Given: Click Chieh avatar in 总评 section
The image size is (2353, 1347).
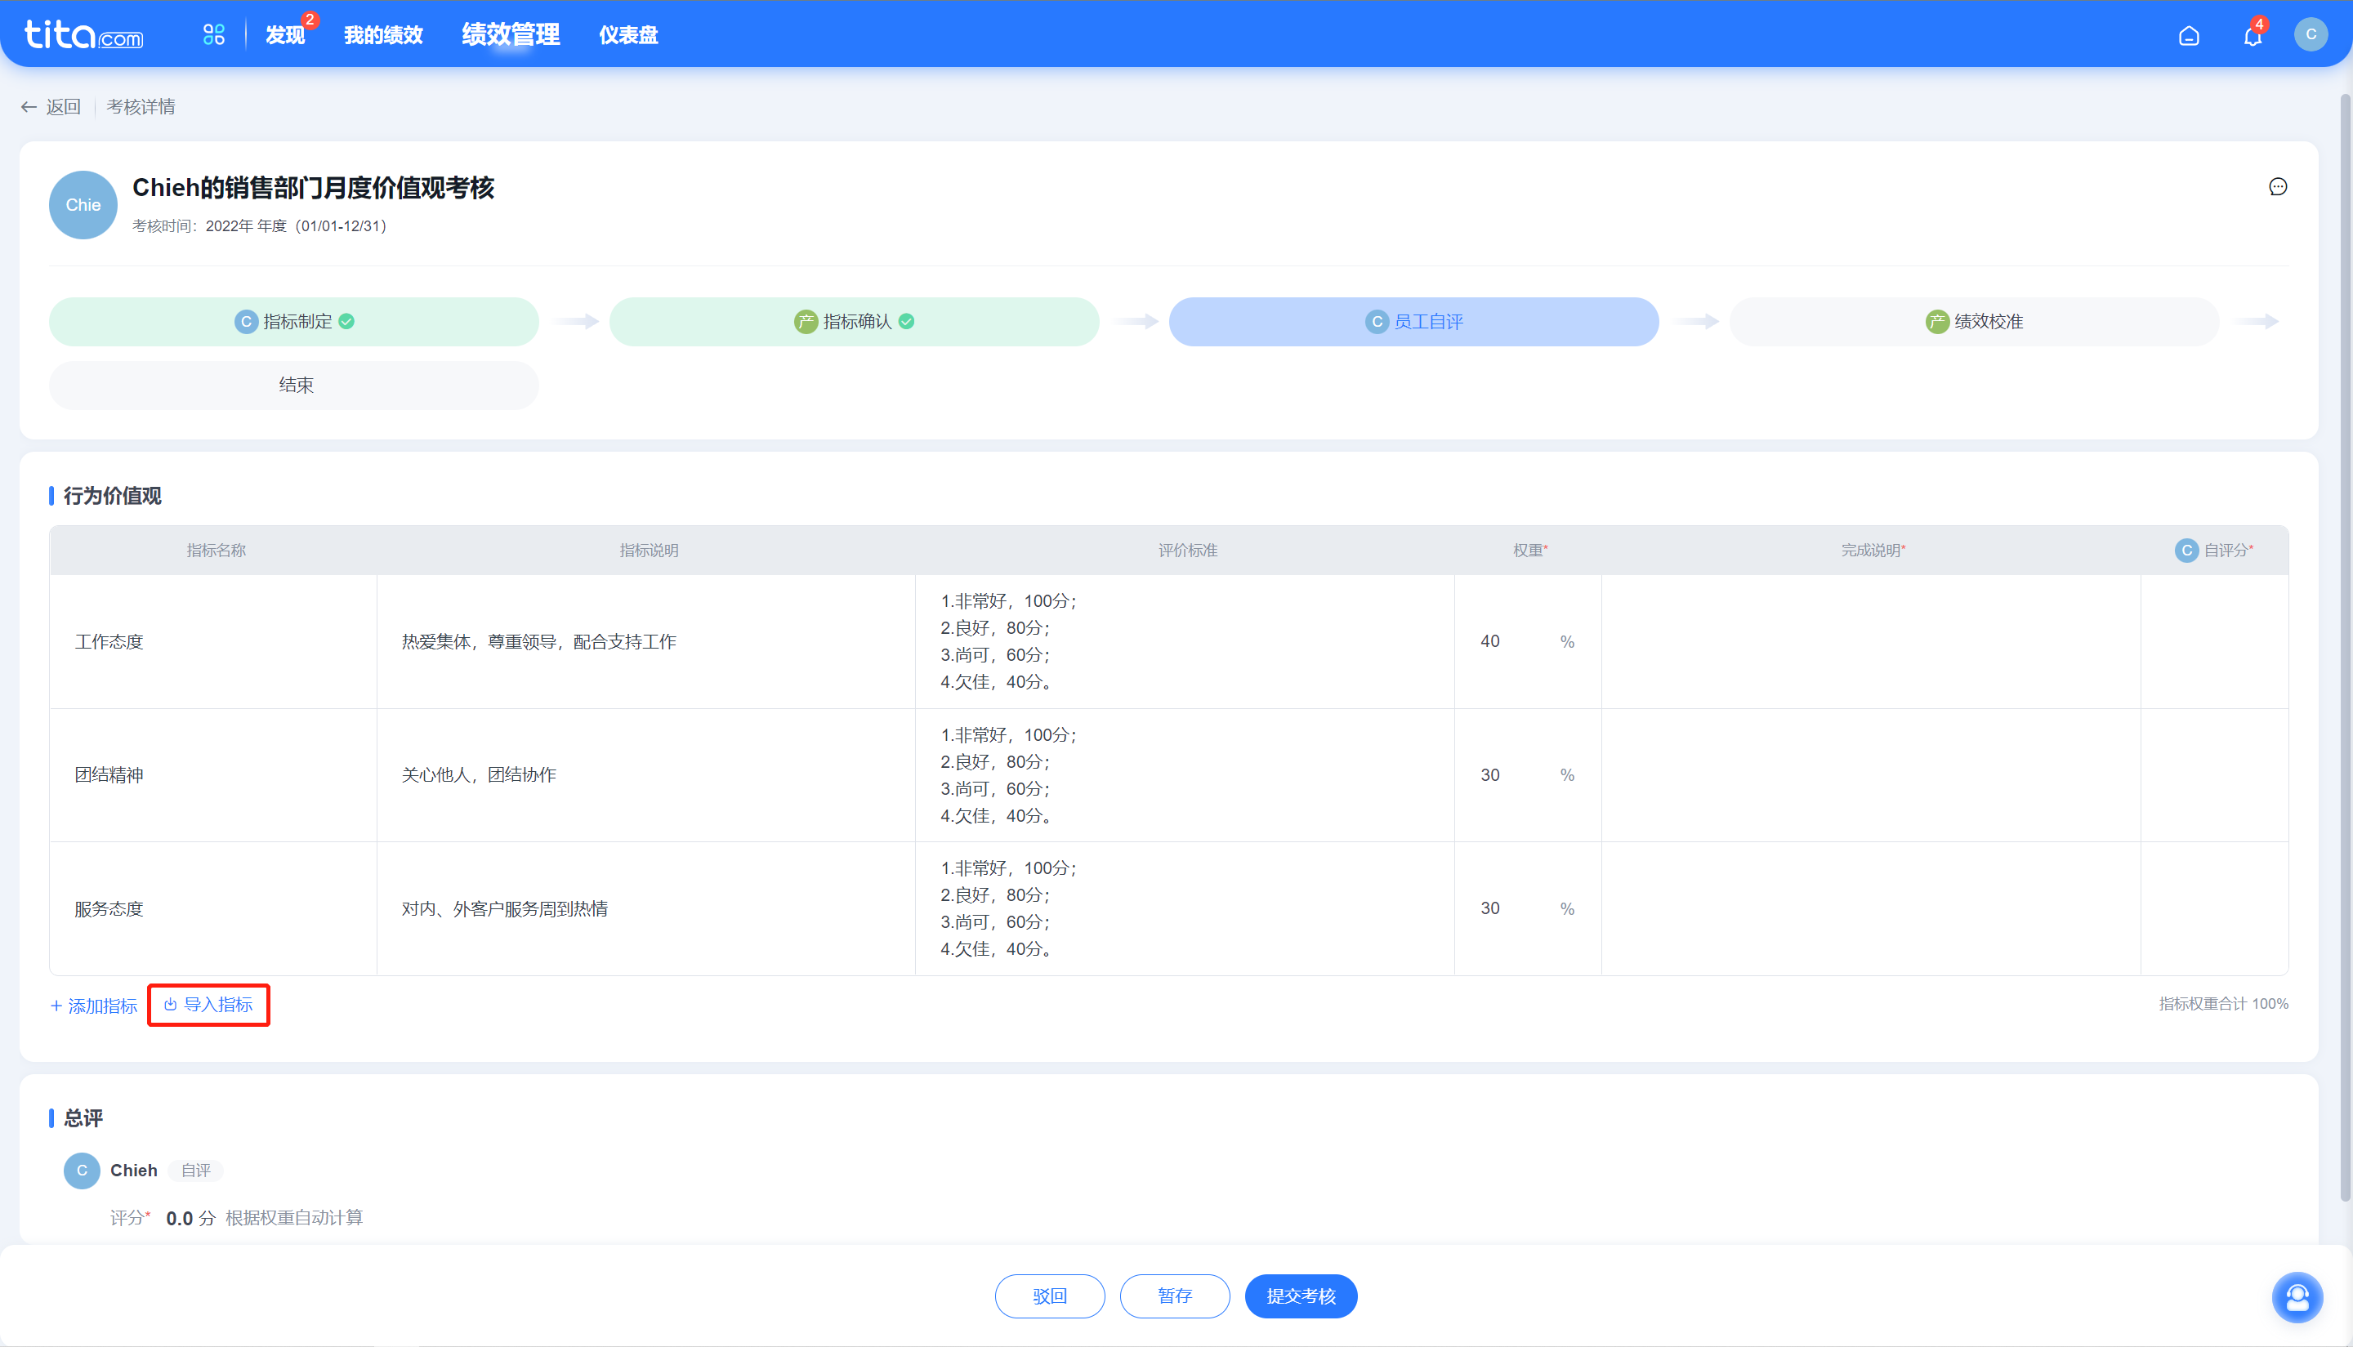Looking at the screenshot, I should coord(82,1171).
